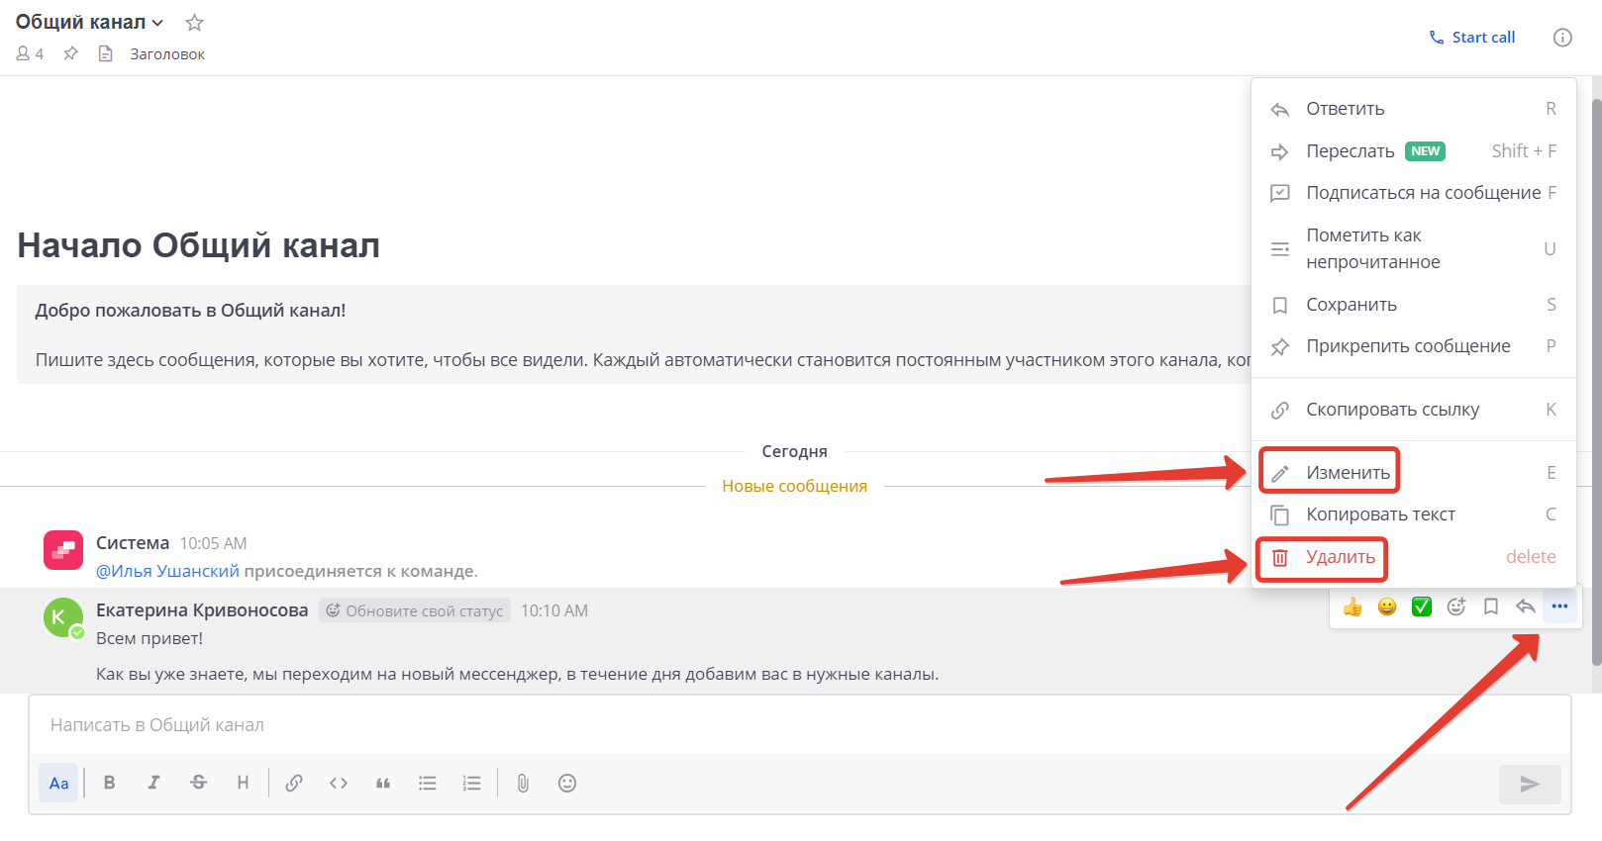Image resolution: width=1602 pixels, height=841 pixels.
Task: Click the three dots more actions icon
Action: (1559, 607)
